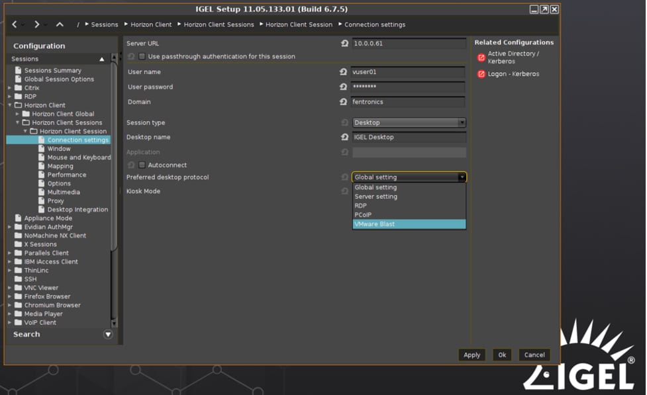This screenshot has height=395, width=647.
Task: Go forward with the right navigation arrow
Action: pyautogui.click(x=36, y=24)
